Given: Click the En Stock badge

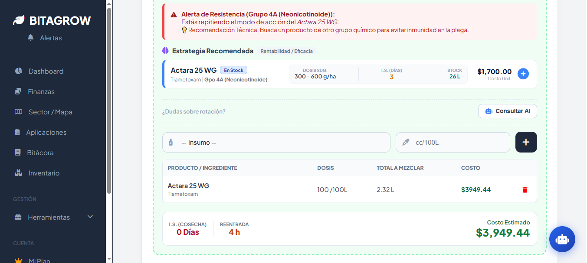Looking at the screenshot, I should [x=233, y=70].
